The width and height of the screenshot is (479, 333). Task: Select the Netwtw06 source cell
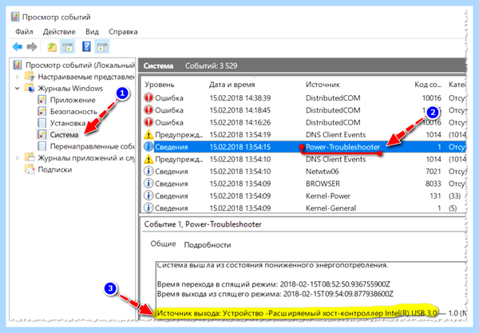pos(323,172)
